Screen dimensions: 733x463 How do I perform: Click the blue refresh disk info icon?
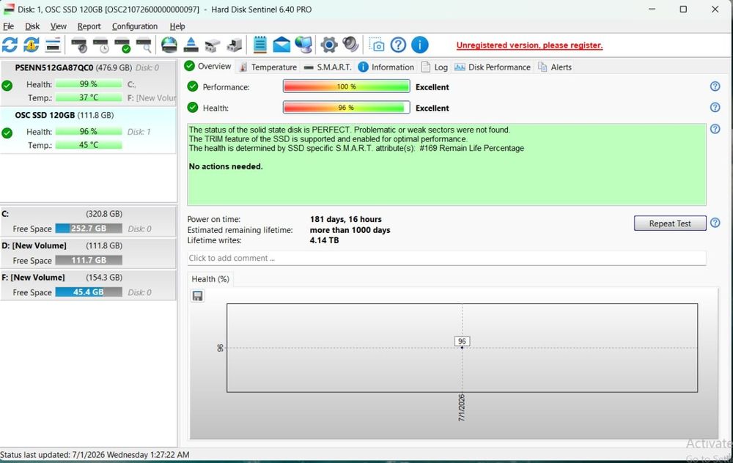[x=10, y=45]
